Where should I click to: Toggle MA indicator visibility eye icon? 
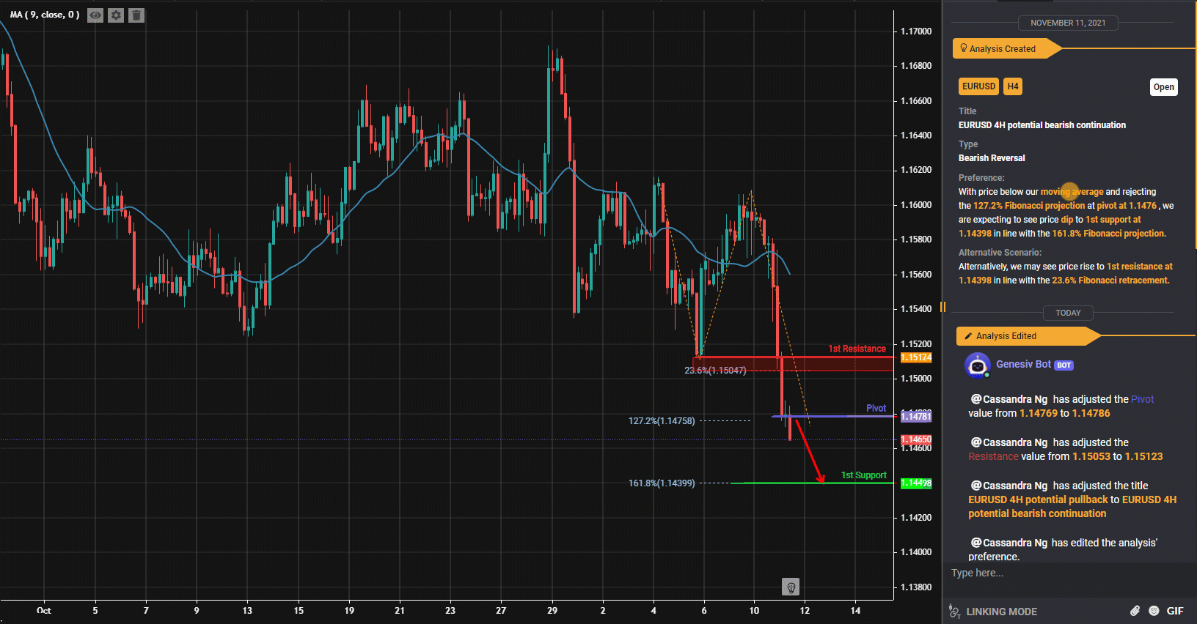point(95,15)
